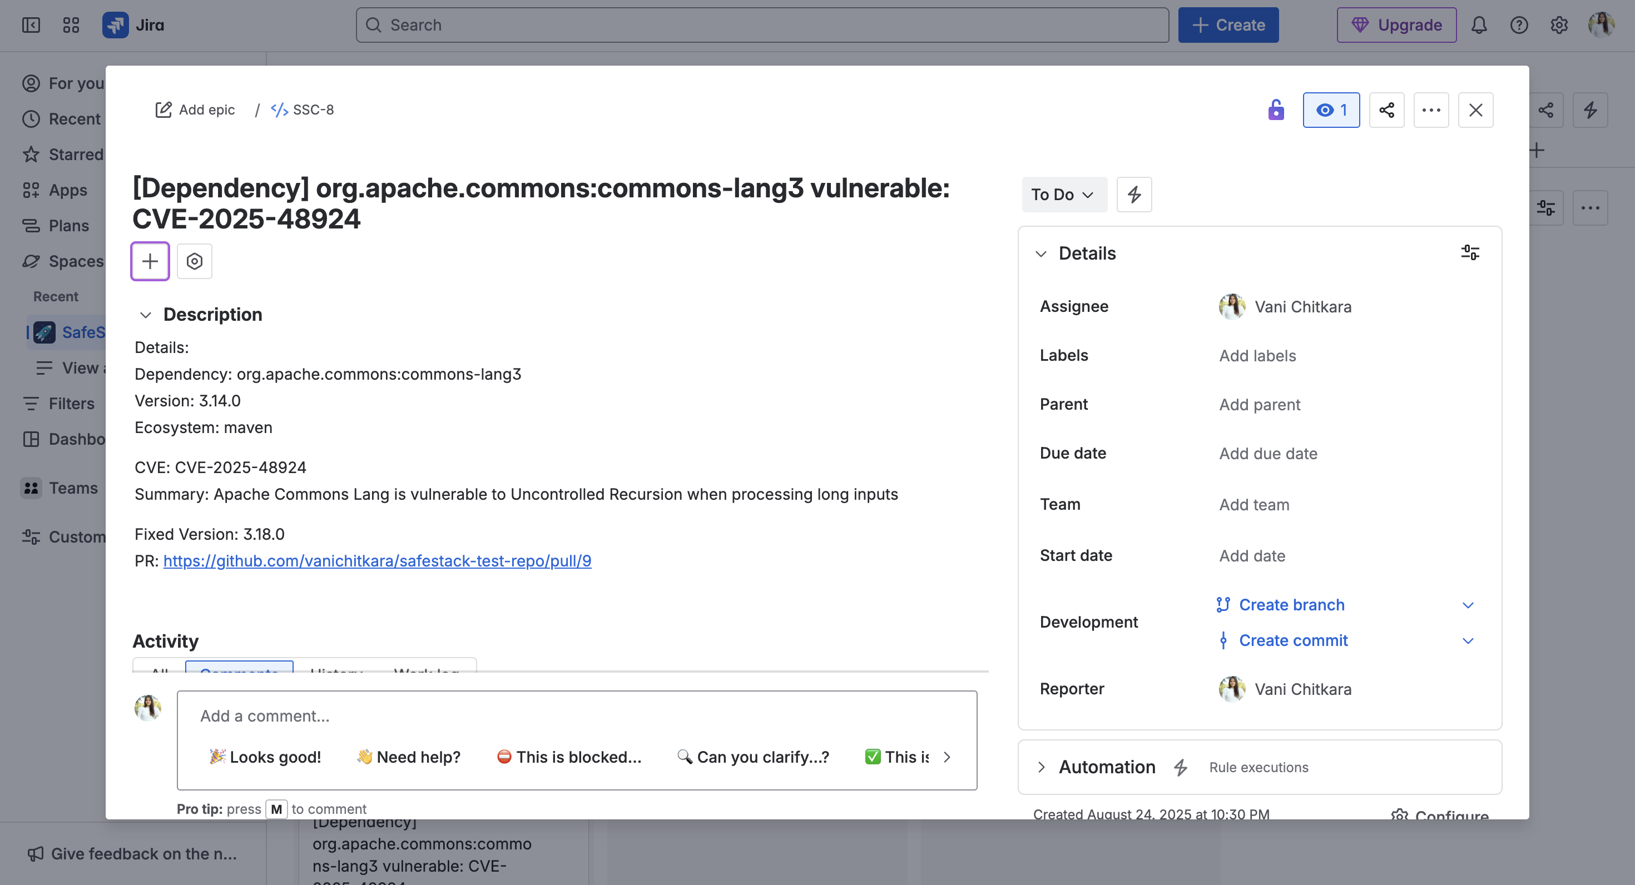This screenshot has width=1635, height=885.
Task: Configure Details panel fields icon
Action: pyautogui.click(x=1469, y=252)
